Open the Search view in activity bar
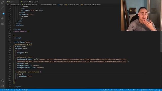Viewport: 162px width, 91px height. (x=3, y=8)
